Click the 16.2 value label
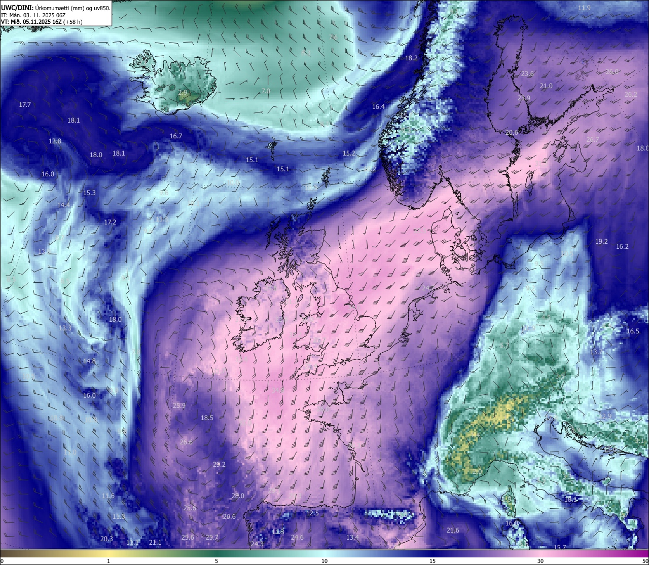Image resolution: width=649 pixels, height=565 pixels. click(622, 247)
